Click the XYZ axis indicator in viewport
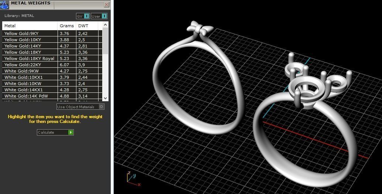 (133, 179)
